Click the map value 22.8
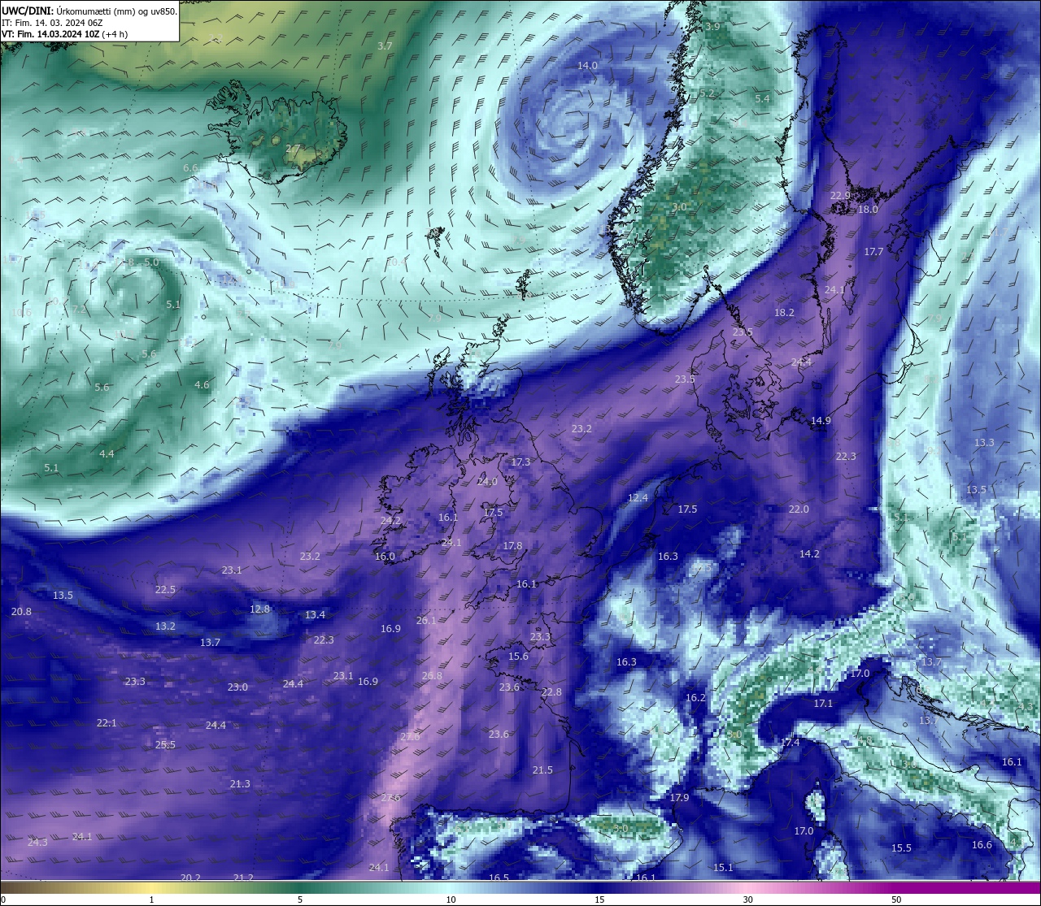Image resolution: width=1041 pixels, height=906 pixels. click(551, 691)
